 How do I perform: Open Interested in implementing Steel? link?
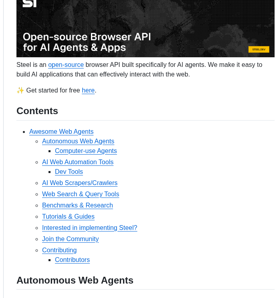pos(90,228)
